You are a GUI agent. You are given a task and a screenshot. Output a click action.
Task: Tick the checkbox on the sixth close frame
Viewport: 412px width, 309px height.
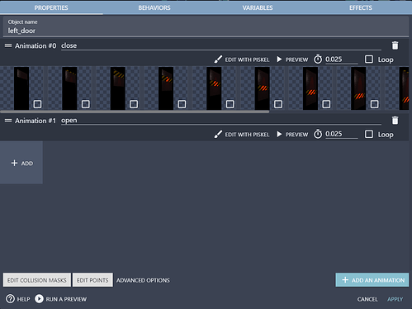278,104
